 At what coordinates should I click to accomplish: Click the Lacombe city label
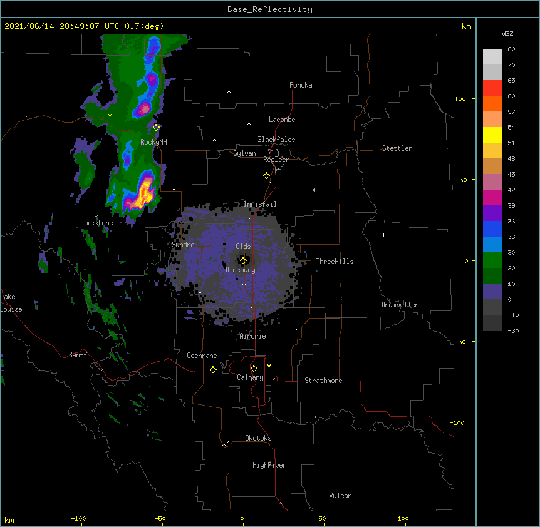(x=282, y=120)
